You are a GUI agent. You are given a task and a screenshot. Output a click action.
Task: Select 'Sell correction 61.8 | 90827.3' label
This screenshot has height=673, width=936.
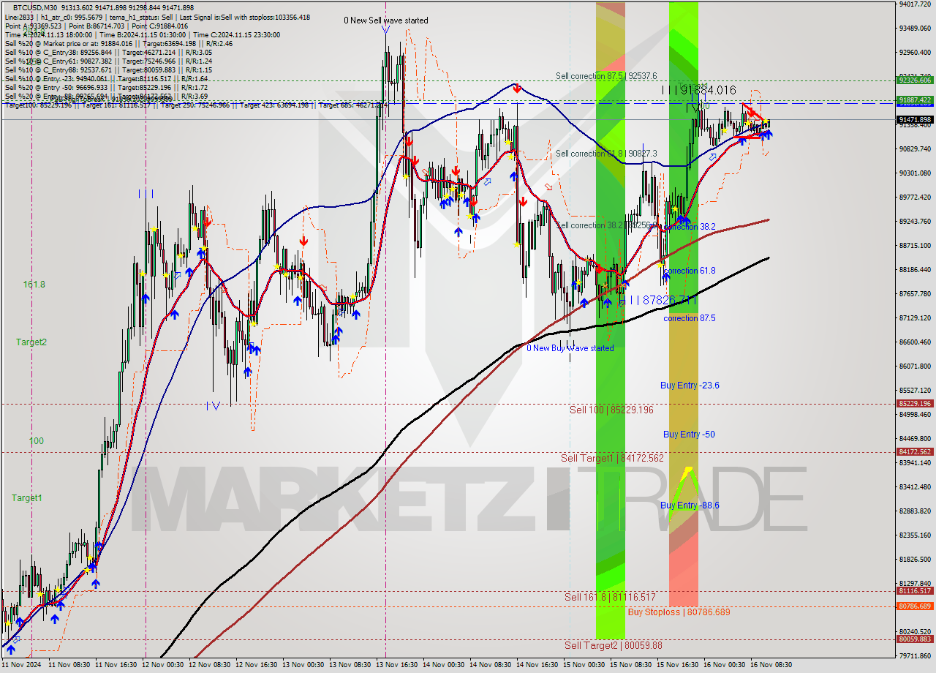click(x=606, y=154)
